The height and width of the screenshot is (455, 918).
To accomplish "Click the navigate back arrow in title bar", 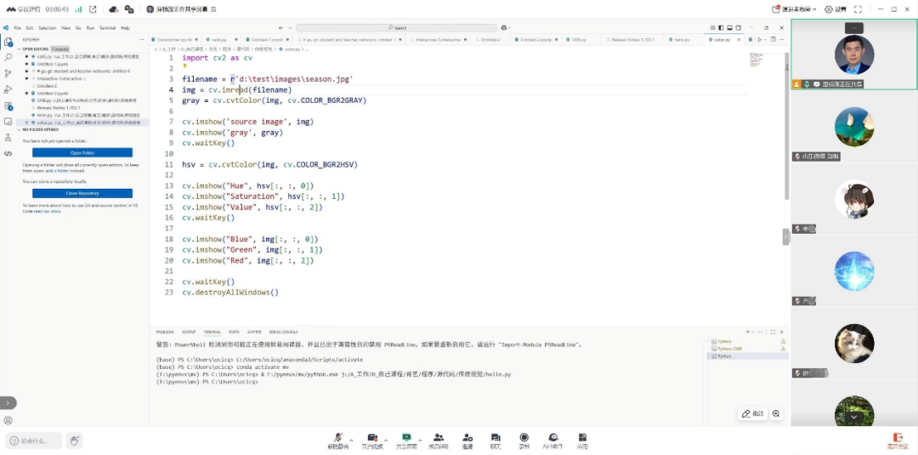I will pos(280,27).
